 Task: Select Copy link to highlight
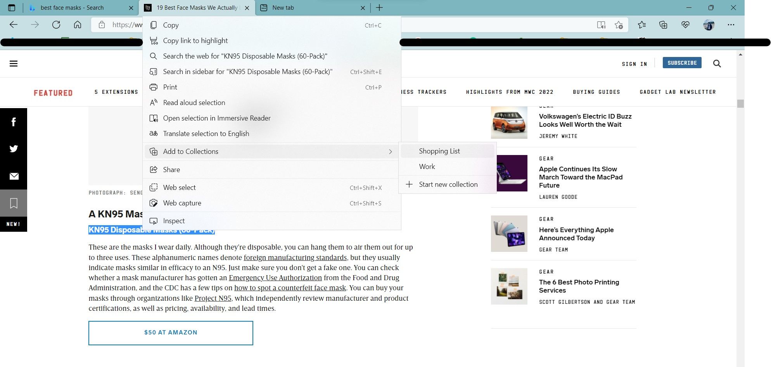(271, 41)
